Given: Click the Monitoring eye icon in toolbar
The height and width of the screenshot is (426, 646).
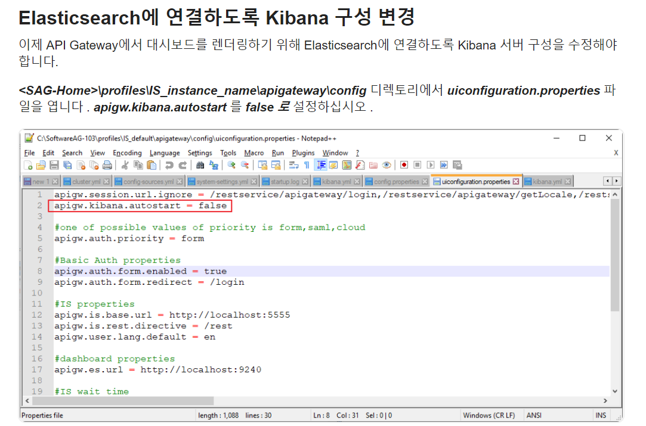Looking at the screenshot, I should [x=387, y=165].
